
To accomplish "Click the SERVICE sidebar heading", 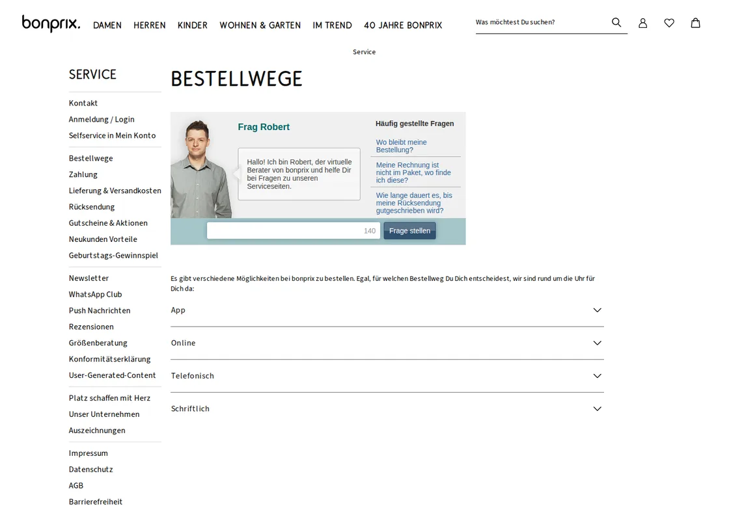I will [92, 74].
